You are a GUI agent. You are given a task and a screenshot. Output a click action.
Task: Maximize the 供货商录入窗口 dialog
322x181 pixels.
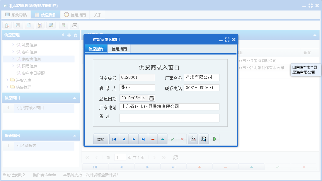coord(227,40)
